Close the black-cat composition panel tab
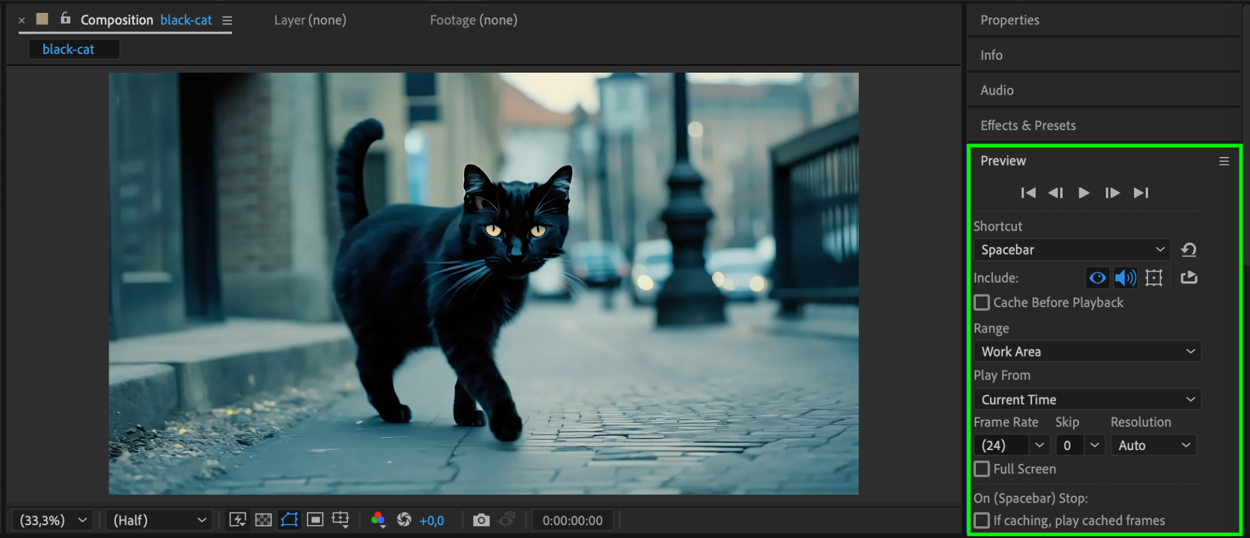Image resolution: width=1250 pixels, height=538 pixels. tap(22, 20)
